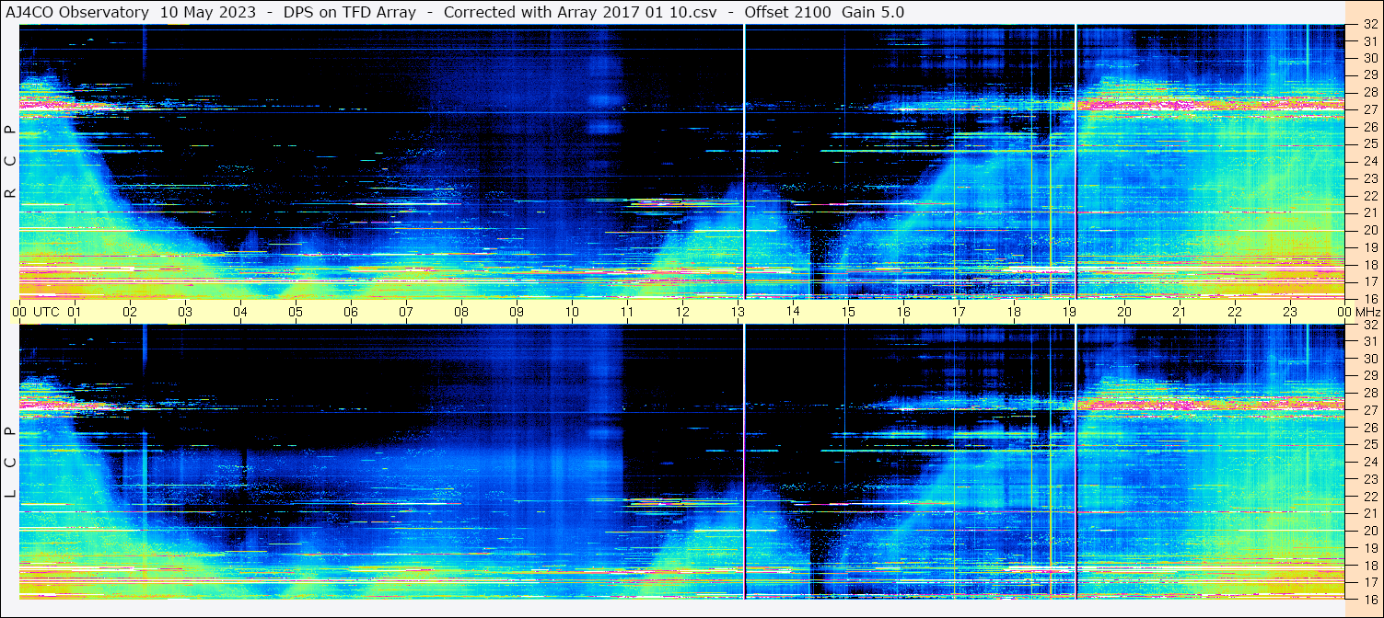Screen dimensions: 1384x618
Task: Click the 26 MHz label on RCP scale
Action: coord(1369,127)
